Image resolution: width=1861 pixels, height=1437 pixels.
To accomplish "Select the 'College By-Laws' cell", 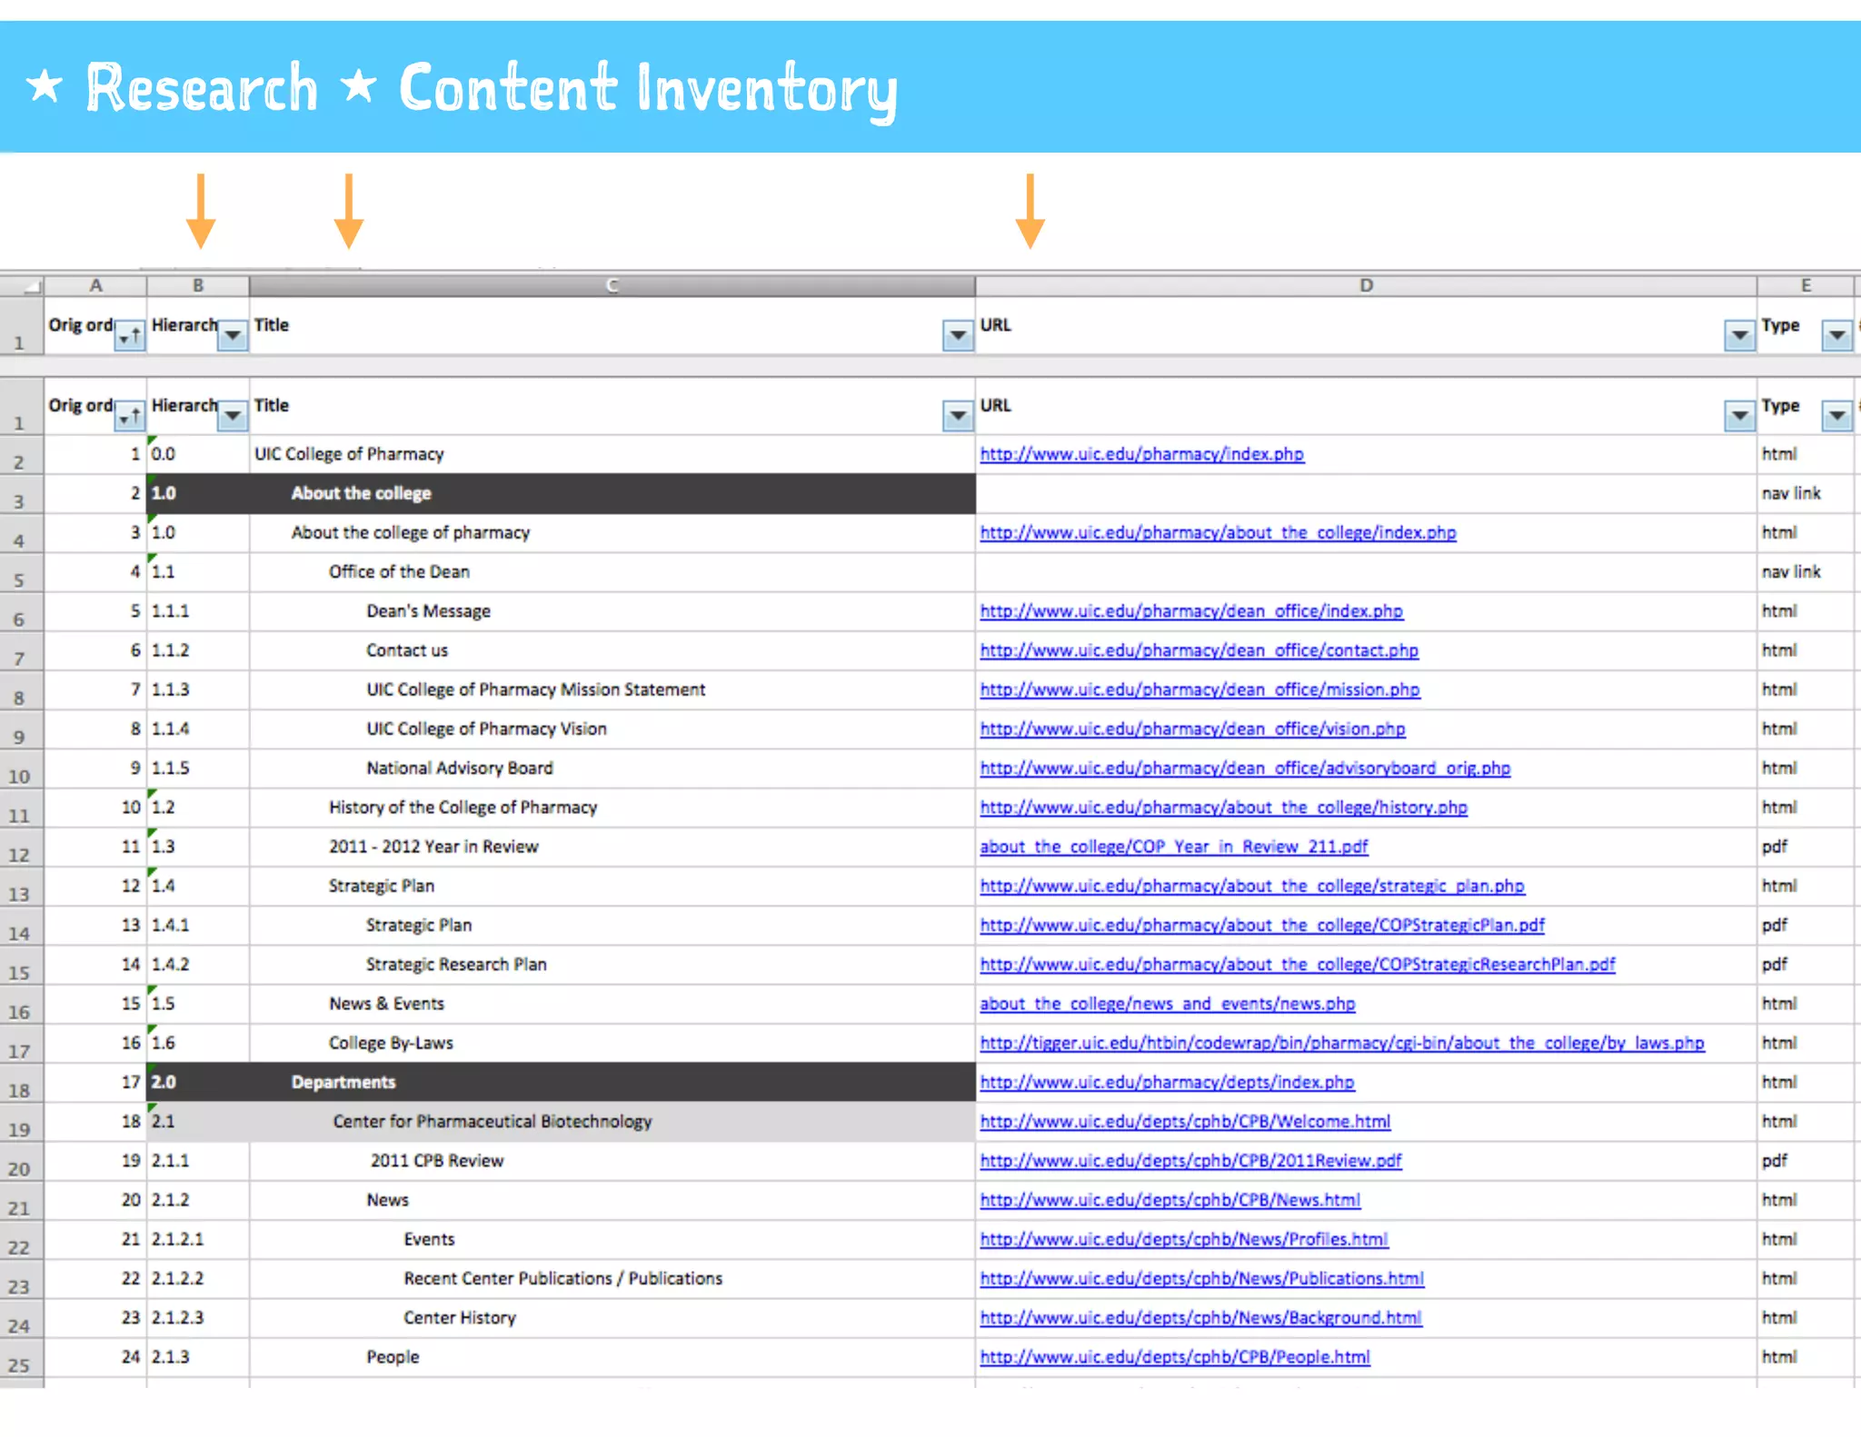I will (612, 1043).
